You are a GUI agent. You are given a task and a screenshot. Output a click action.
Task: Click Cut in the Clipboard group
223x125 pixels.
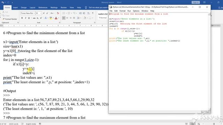[6, 12]
